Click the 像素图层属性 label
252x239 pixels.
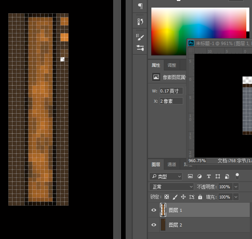tap(174, 77)
